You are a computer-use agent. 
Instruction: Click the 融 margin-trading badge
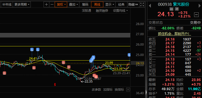[x=171, y=9]
